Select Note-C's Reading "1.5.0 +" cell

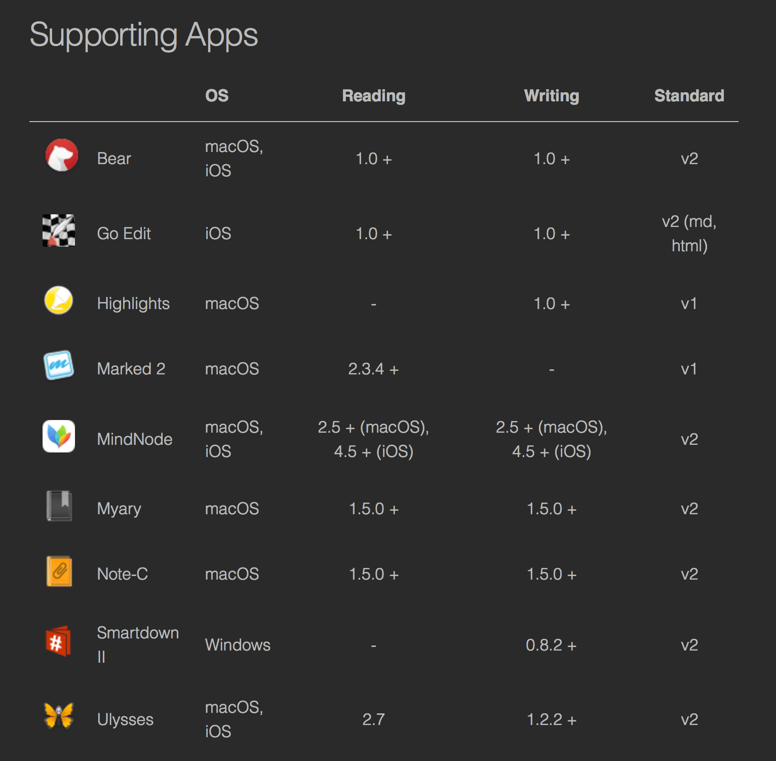coord(374,575)
